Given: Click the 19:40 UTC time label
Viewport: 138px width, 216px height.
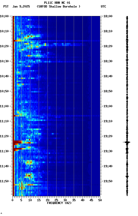Looking at the screenshot, I should pyautogui.click(x=108, y=166).
